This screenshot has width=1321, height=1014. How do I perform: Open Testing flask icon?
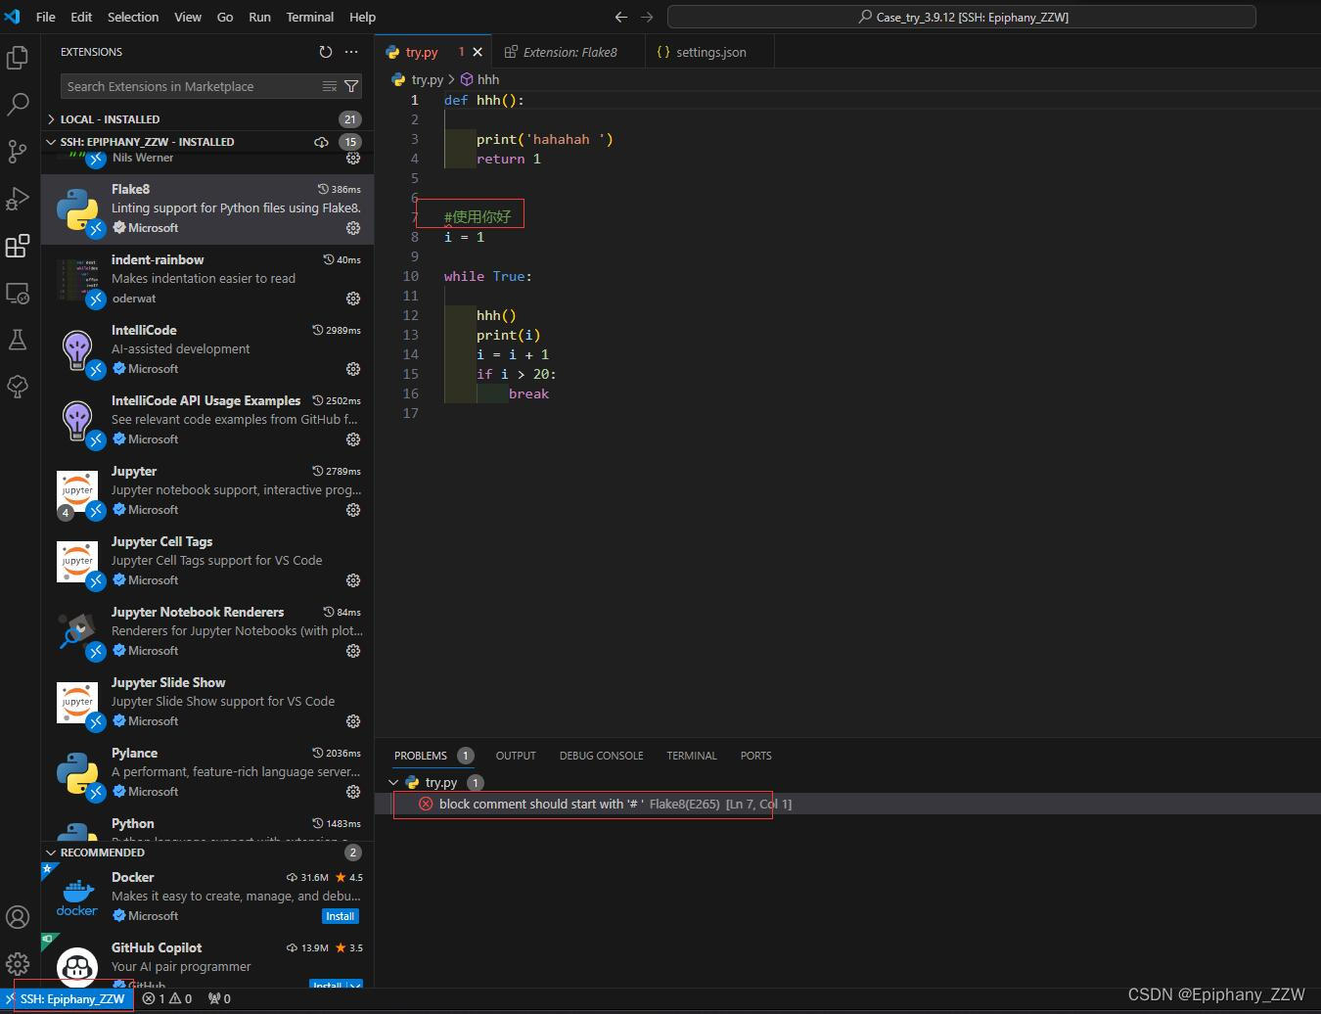click(18, 340)
